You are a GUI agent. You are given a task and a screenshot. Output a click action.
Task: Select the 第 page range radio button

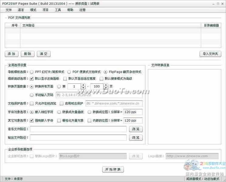pos(59,87)
